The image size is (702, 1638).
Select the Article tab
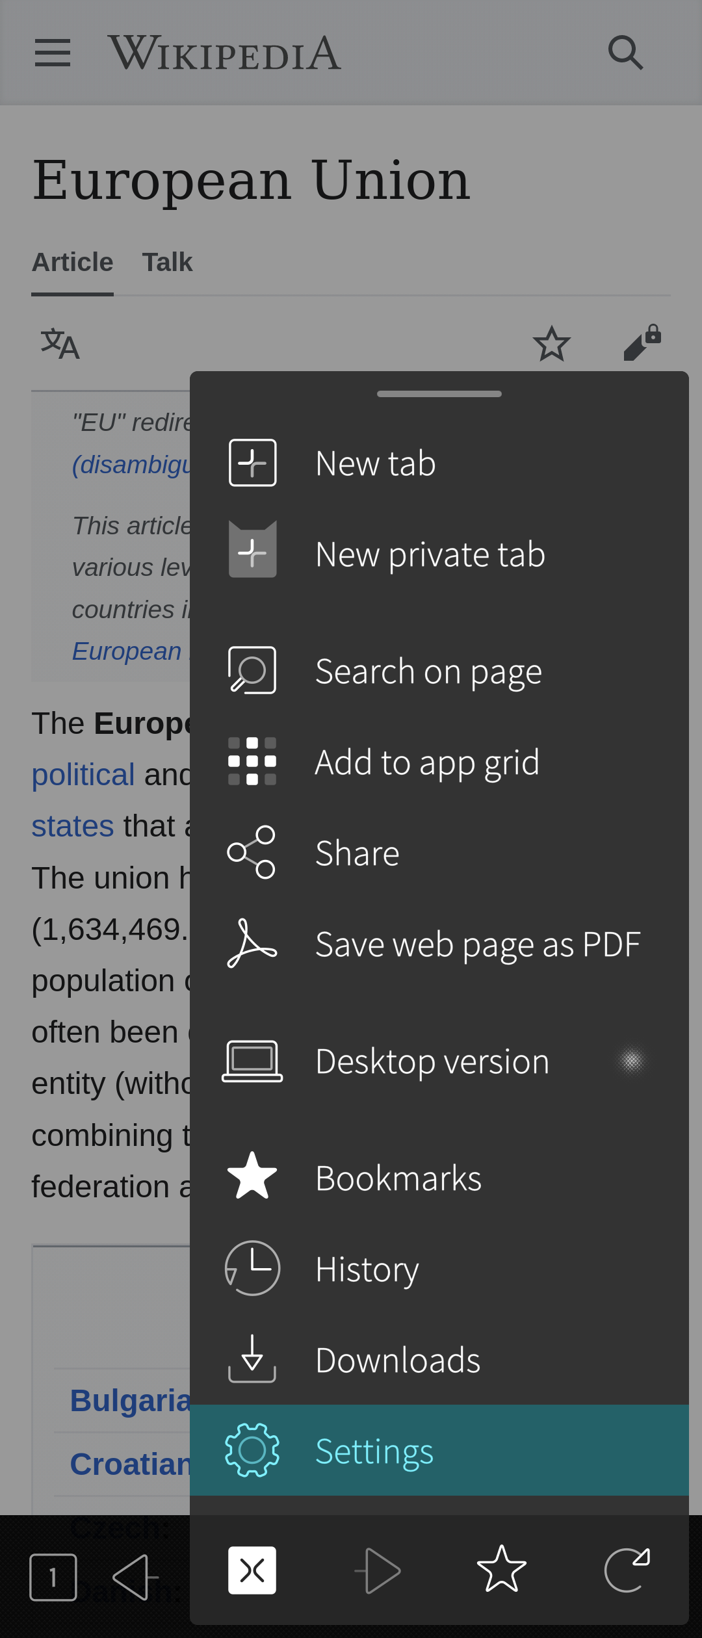coord(72,263)
